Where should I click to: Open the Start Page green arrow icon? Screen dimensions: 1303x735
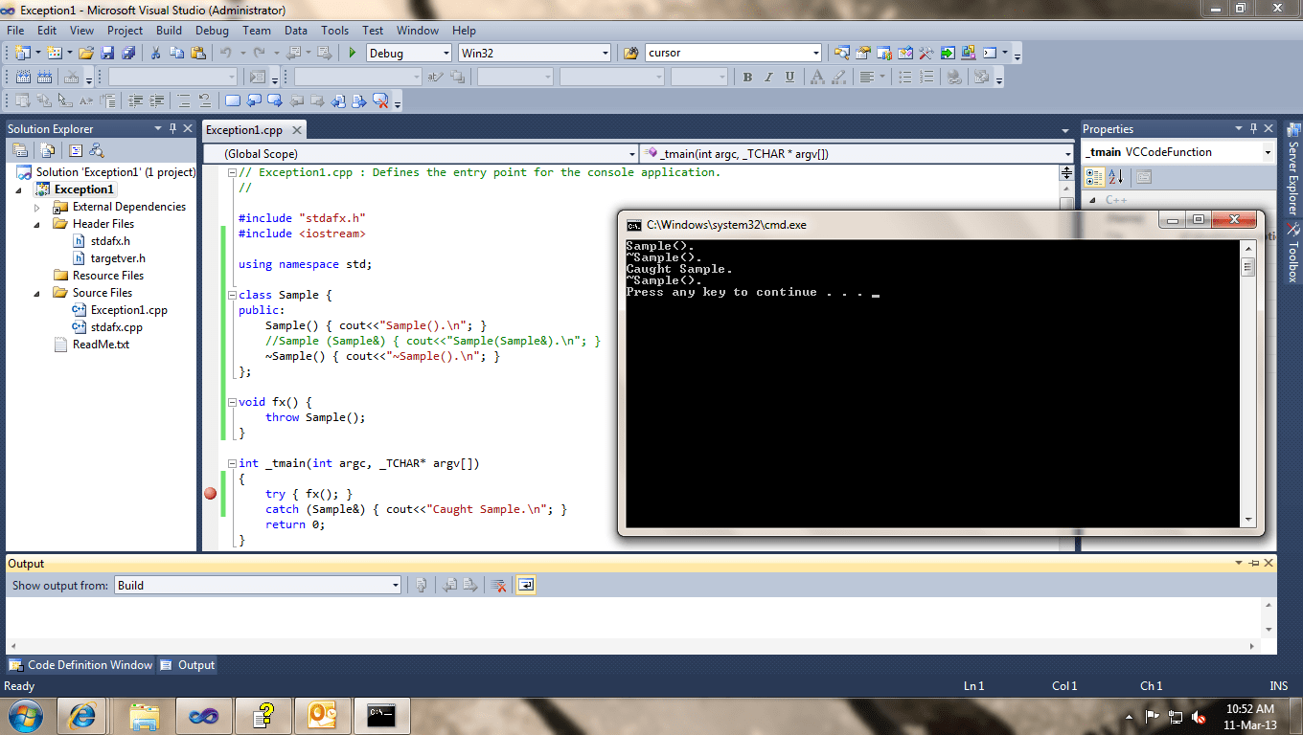coord(948,54)
